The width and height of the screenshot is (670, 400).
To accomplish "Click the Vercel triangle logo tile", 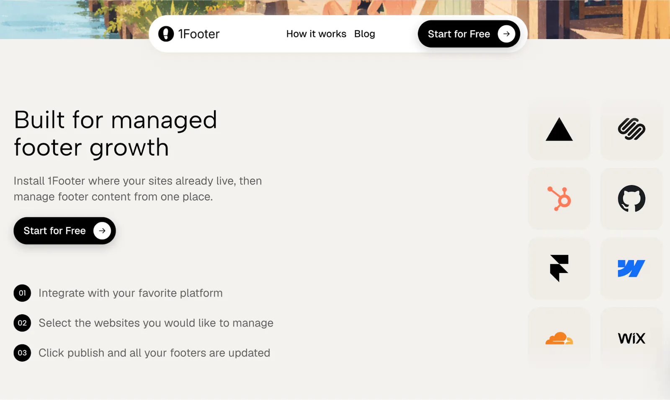I will (559, 129).
